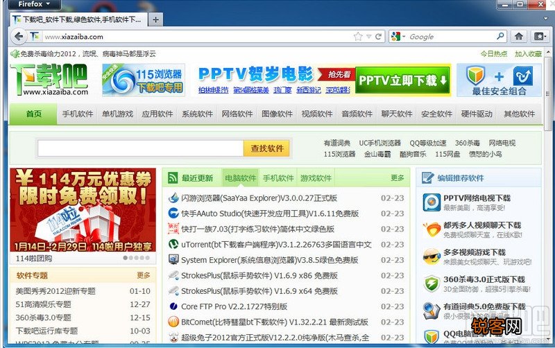Click the 编辑推荐软件 header pencil icon
555x348 pixels.
point(427,177)
